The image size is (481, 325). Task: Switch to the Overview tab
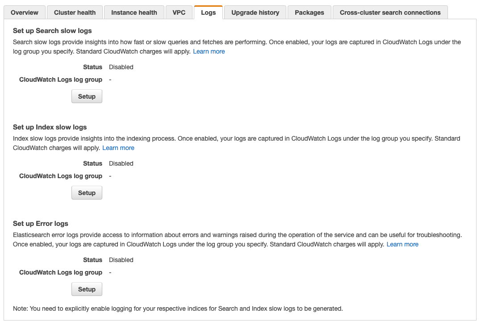tap(25, 12)
